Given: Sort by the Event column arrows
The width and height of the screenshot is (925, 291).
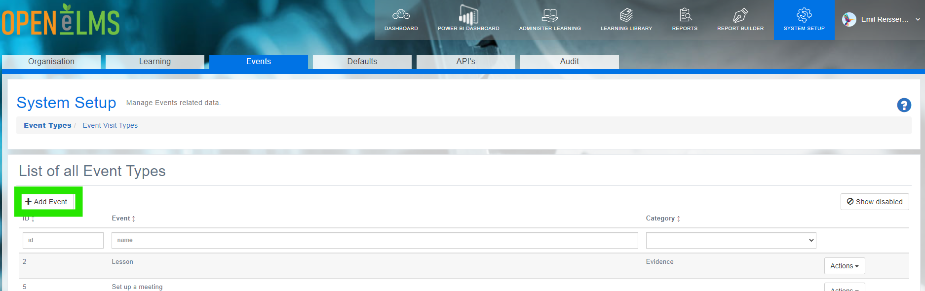Looking at the screenshot, I should pos(134,218).
